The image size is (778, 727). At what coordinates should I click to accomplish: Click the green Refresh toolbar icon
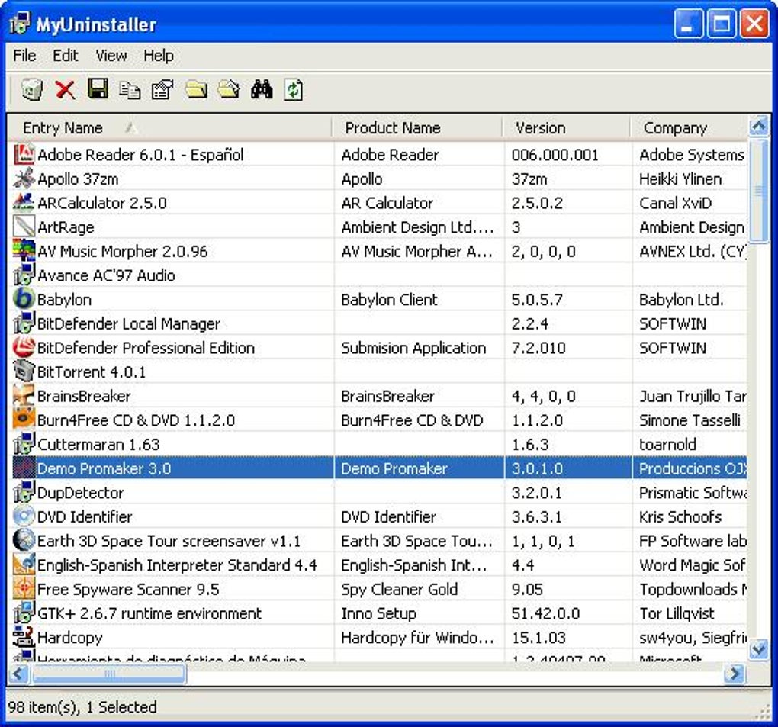point(294,90)
